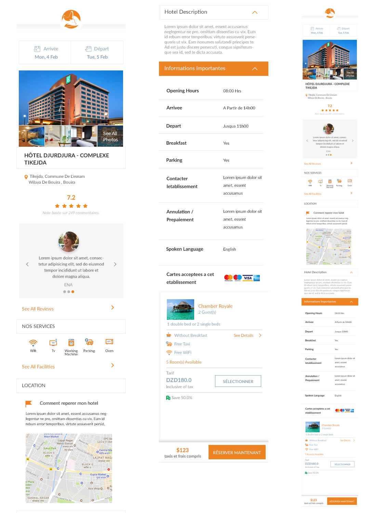Click the orange hotel logo in the large left mockup
This screenshot has height=513, width=387.
pyautogui.click(x=71, y=19)
